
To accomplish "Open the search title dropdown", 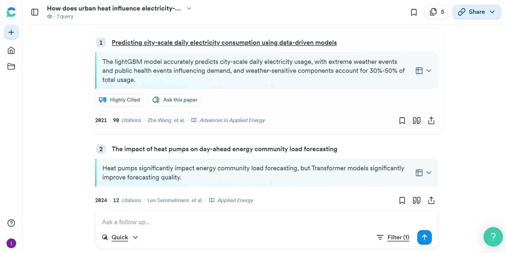I will point(189,8).
